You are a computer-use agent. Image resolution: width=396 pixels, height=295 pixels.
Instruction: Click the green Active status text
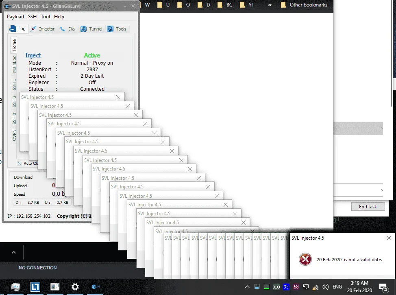[x=92, y=55]
